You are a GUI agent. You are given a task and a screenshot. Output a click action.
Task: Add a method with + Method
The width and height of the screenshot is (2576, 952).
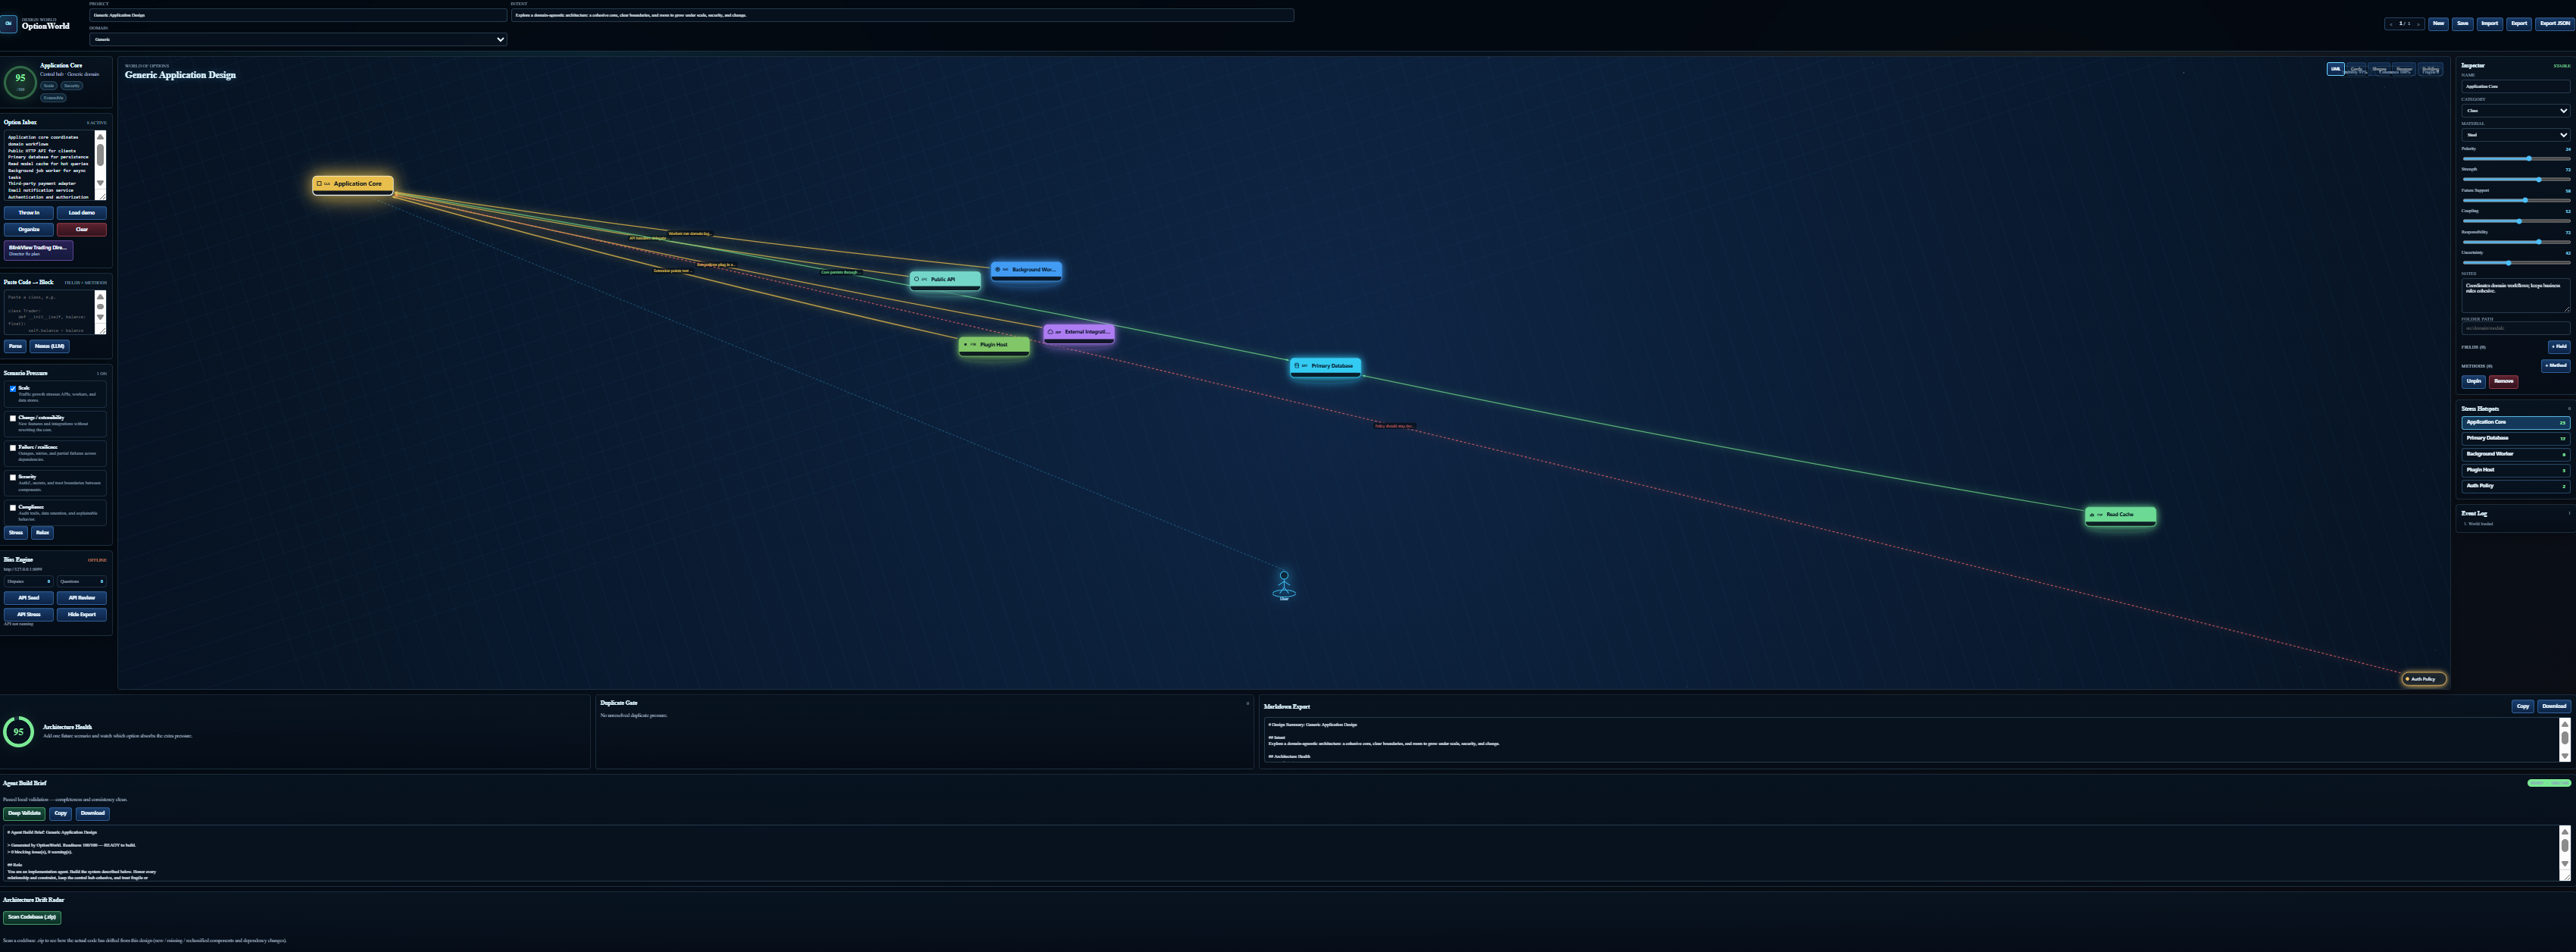coord(2555,365)
